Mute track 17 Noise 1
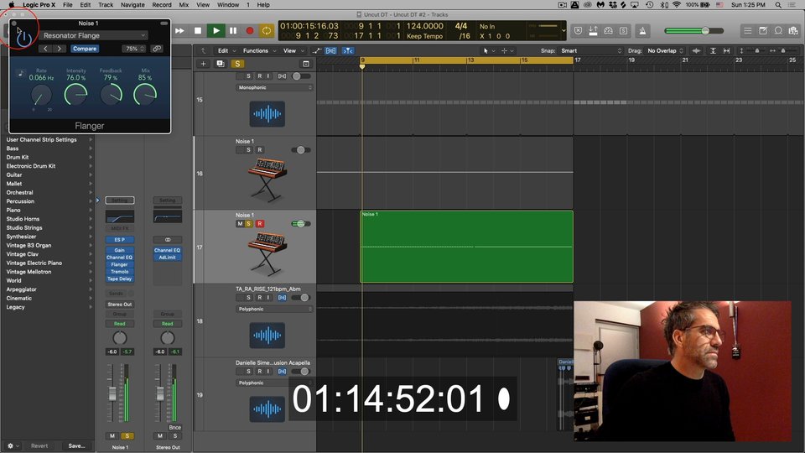The image size is (805, 453). [240, 223]
